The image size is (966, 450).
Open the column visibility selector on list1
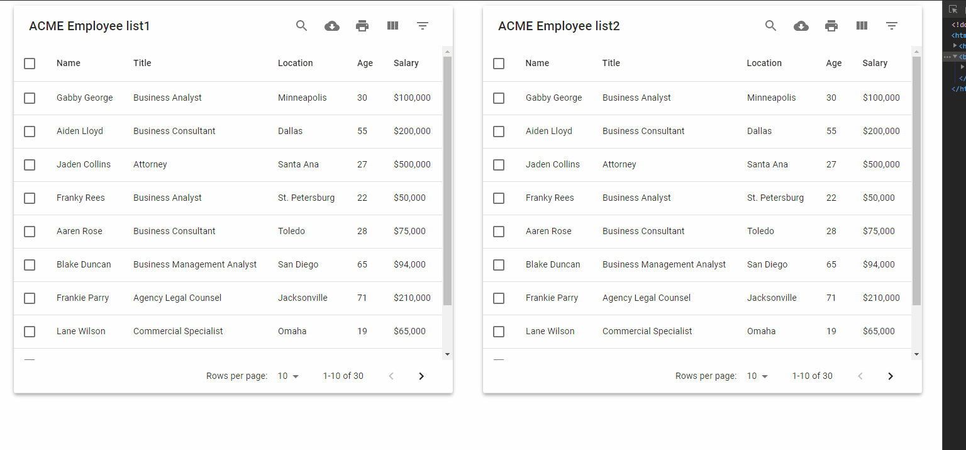[392, 26]
